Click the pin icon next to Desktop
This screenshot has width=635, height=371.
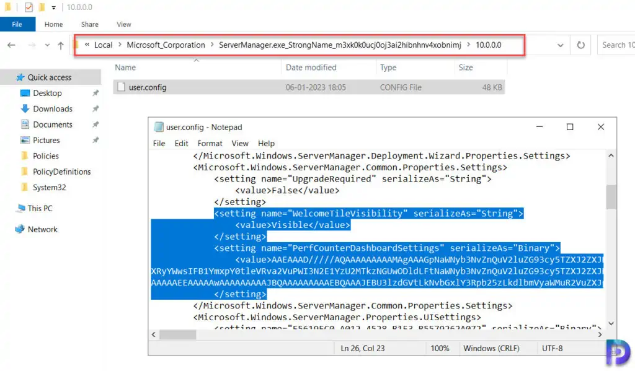(95, 93)
